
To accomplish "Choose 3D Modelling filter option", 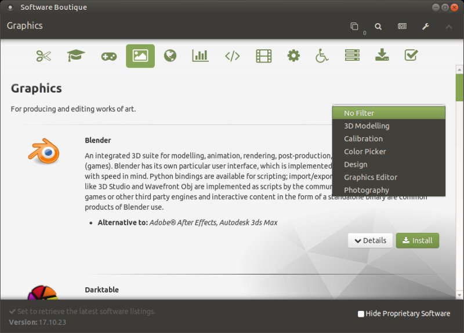I will pos(389,126).
